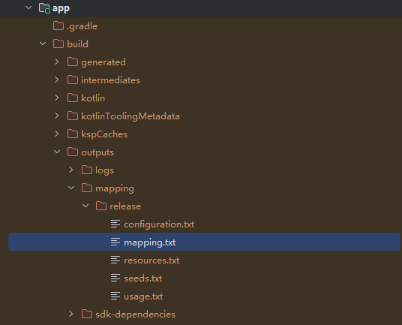Select the app module label
The image size is (402, 325).
(x=61, y=9)
